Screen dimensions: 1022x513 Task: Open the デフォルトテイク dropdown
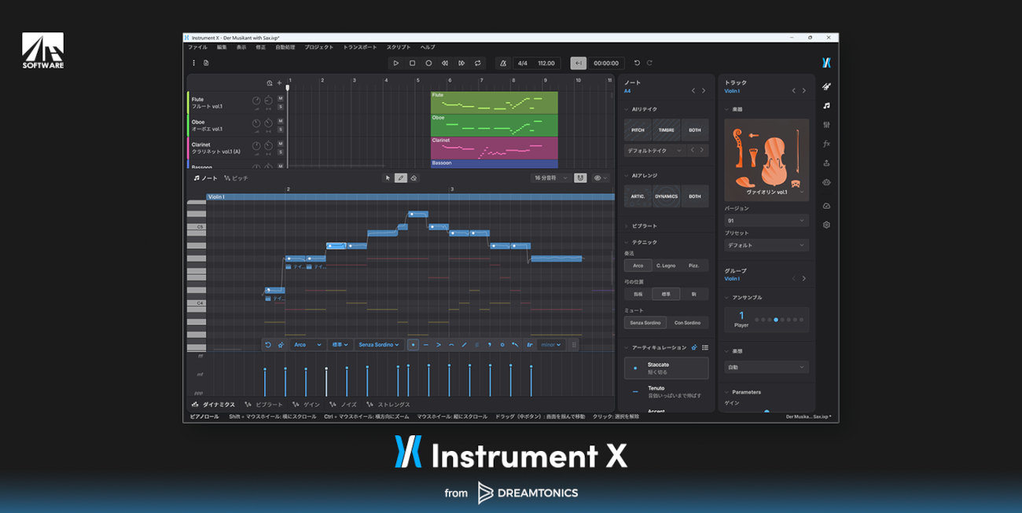(655, 150)
